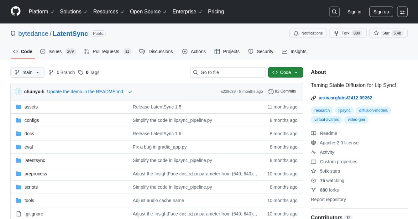Click the Go to file search field
The width and height of the screenshot is (418, 219).
(227, 72)
